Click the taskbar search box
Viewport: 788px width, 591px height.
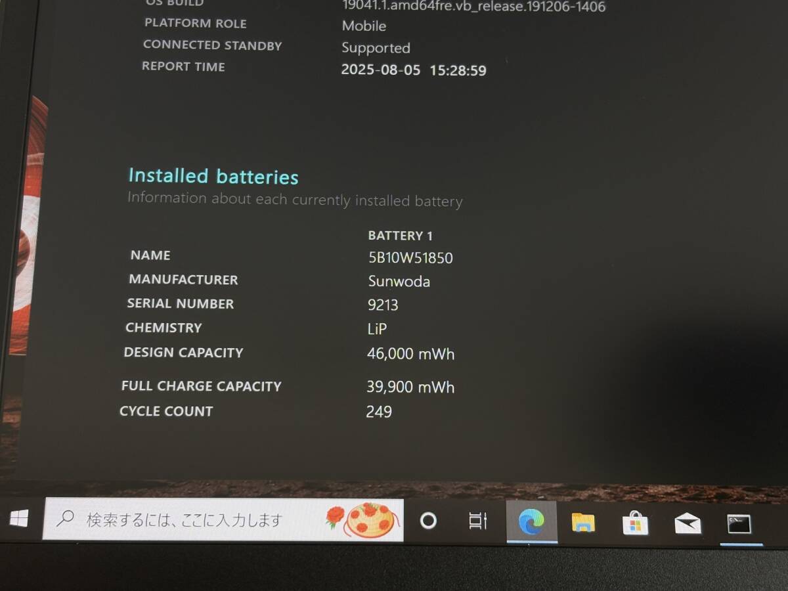coord(223,519)
